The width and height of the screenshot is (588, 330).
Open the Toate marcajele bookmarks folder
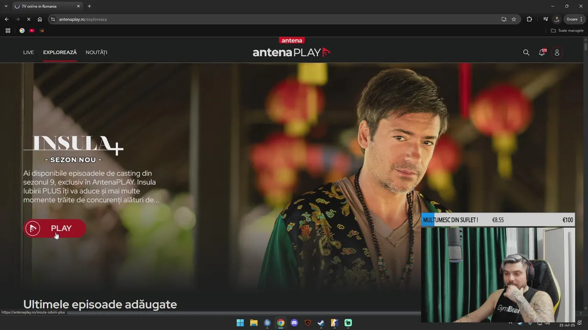tap(567, 31)
